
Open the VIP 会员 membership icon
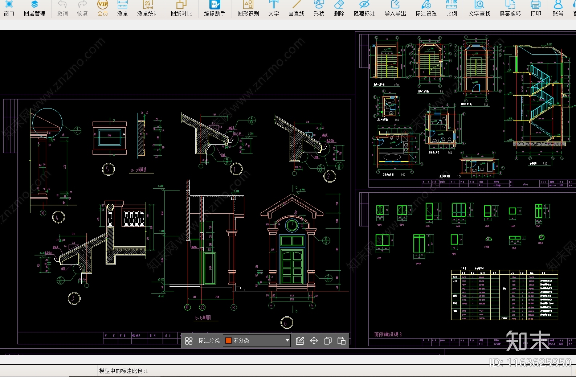103,9
